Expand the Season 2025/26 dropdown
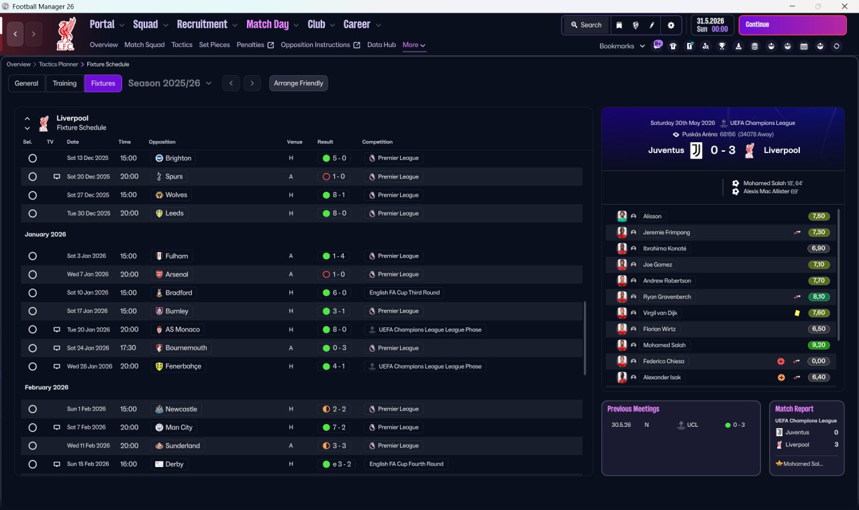Image resolution: width=859 pixels, height=510 pixels. click(x=170, y=83)
